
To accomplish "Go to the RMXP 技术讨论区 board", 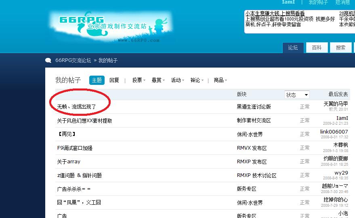I will point(256,175).
